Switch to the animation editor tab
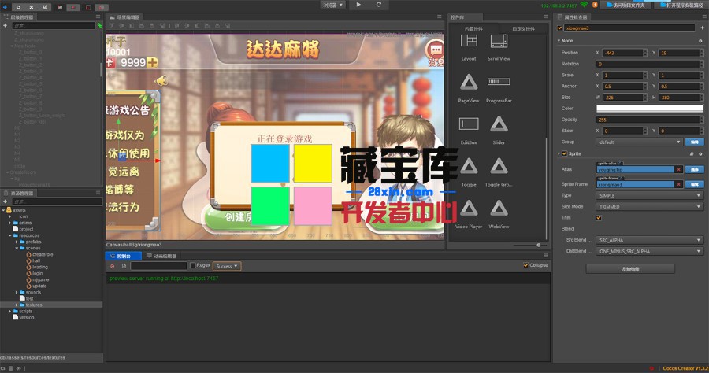 (x=161, y=256)
